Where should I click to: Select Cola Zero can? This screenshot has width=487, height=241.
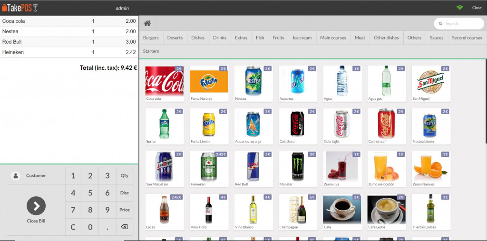298,126
